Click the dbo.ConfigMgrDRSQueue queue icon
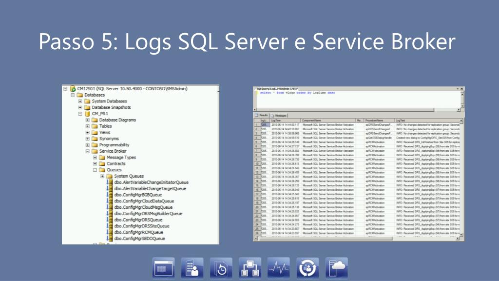The width and height of the screenshot is (499, 281). (x=110, y=220)
